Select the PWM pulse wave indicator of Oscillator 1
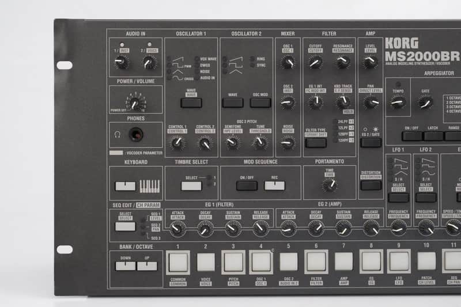 pyautogui.click(x=169, y=65)
